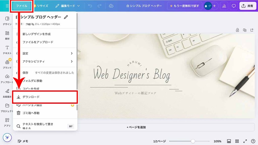Viewport: 258px width, 145px height.
Task: Select 新しいデザインを作成 menu item
Action: pos(45,34)
